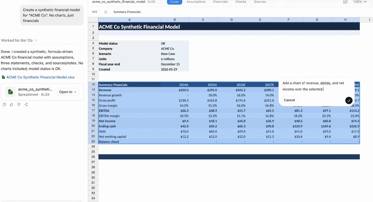
Task: Click the $26.3 EBITDA cell
Action: pos(175,111)
